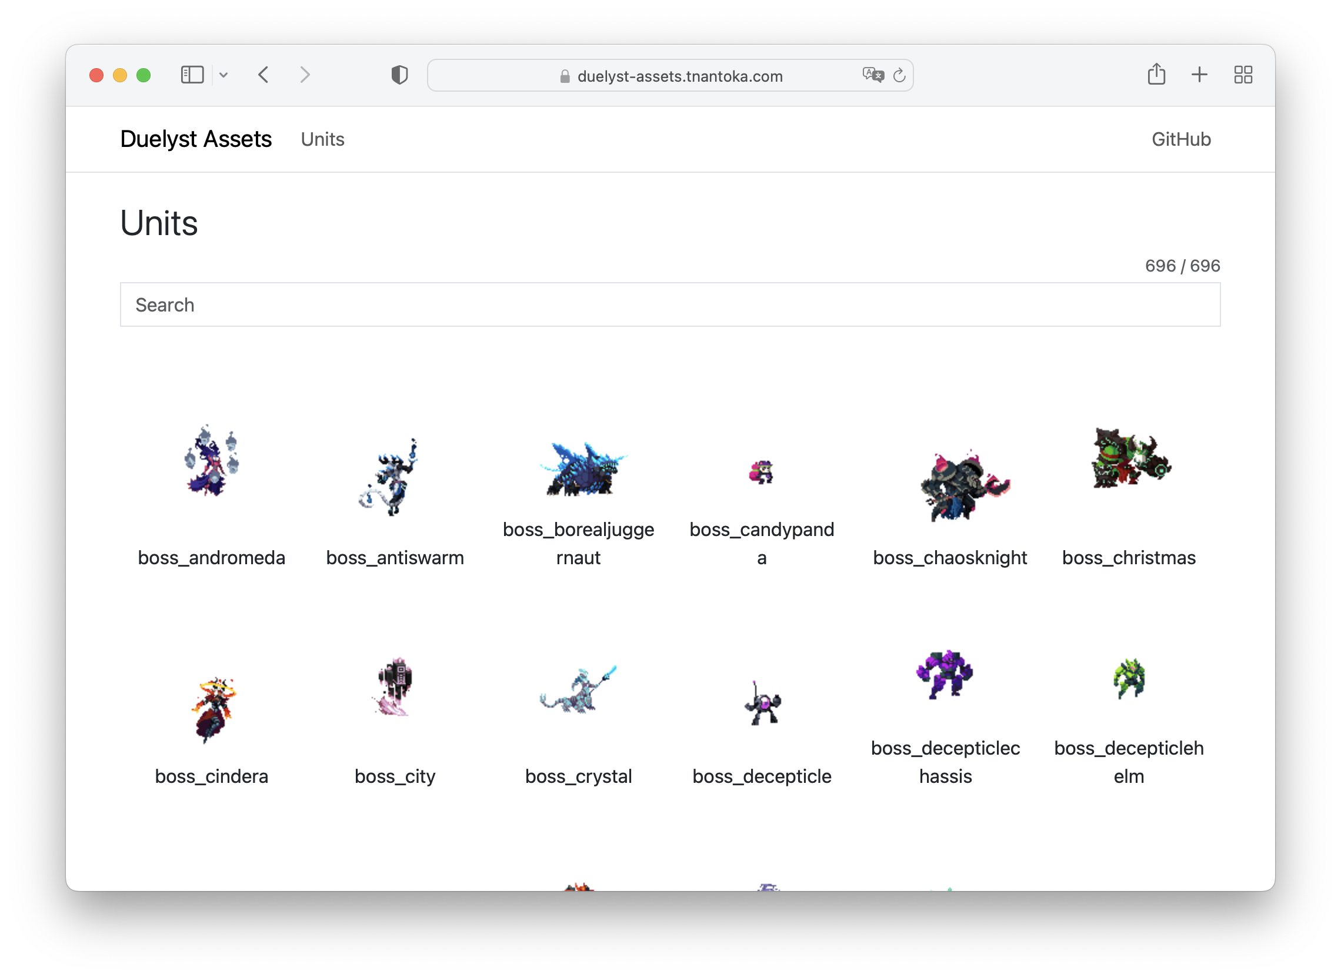Image resolution: width=1341 pixels, height=978 pixels.
Task: Reload the page with the refresh icon
Action: pyautogui.click(x=899, y=75)
